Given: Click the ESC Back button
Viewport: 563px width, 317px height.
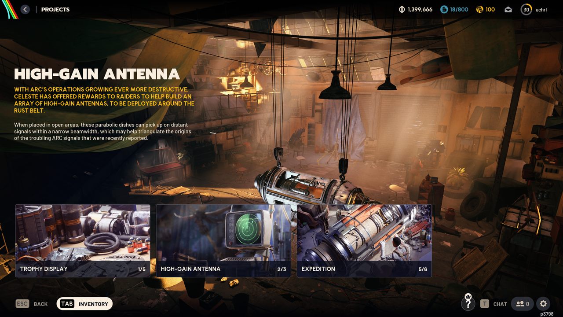Looking at the screenshot, I should tap(32, 304).
